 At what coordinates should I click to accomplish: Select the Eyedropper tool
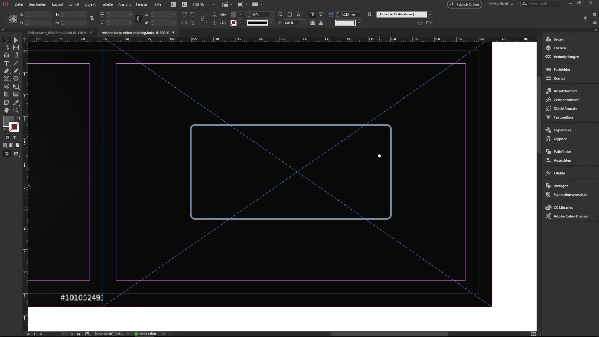[x=16, y=102]
